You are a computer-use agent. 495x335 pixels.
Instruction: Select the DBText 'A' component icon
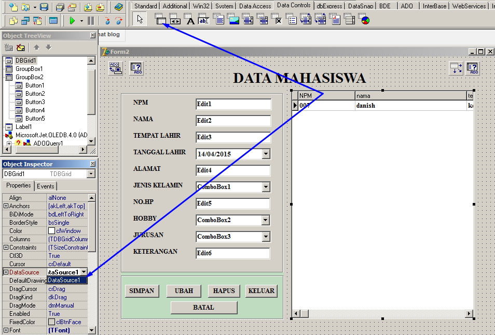(x=190, y=21)
